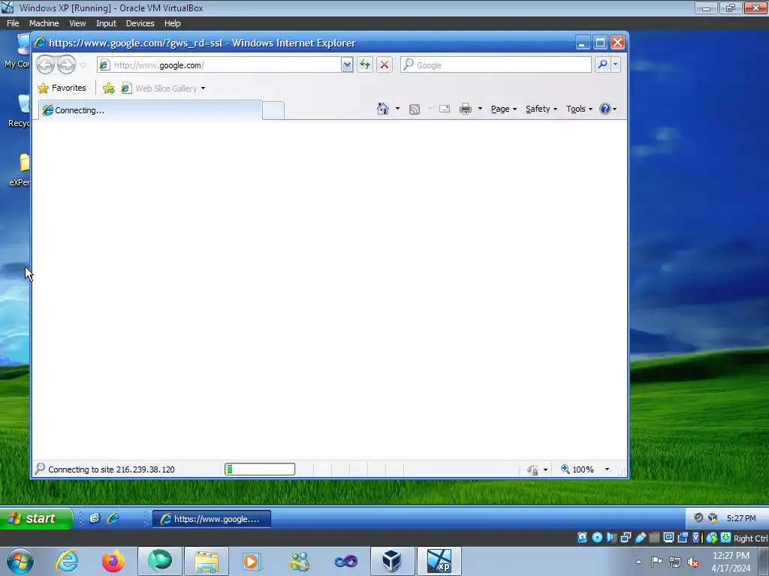769x576 pixels.
Task: Click Add to Favorites Bar star icon
Action: click(x=109, y=88)
